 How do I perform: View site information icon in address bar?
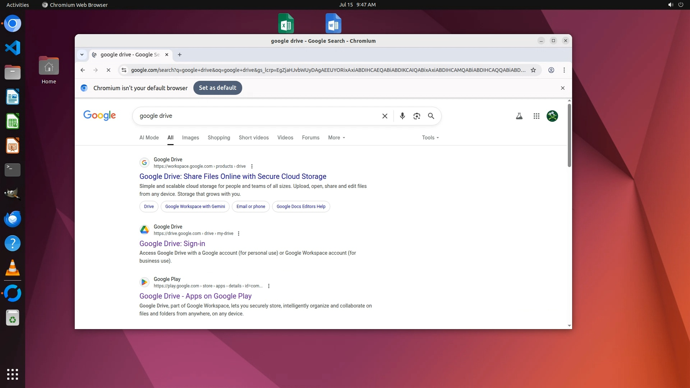click(x=124, y=70)
